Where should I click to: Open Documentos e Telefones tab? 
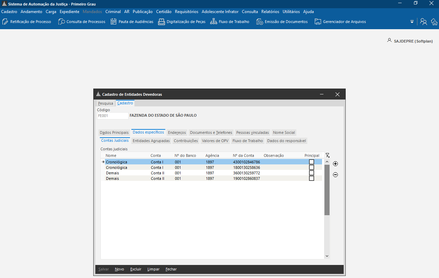[211, 132]
